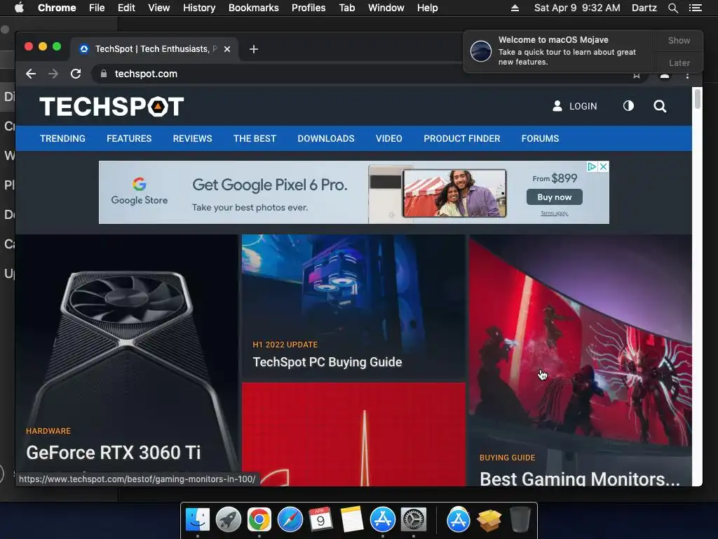
Task: Click Buy now in Pixel ad
Action: pyautogui.click(x=555, y=197)
